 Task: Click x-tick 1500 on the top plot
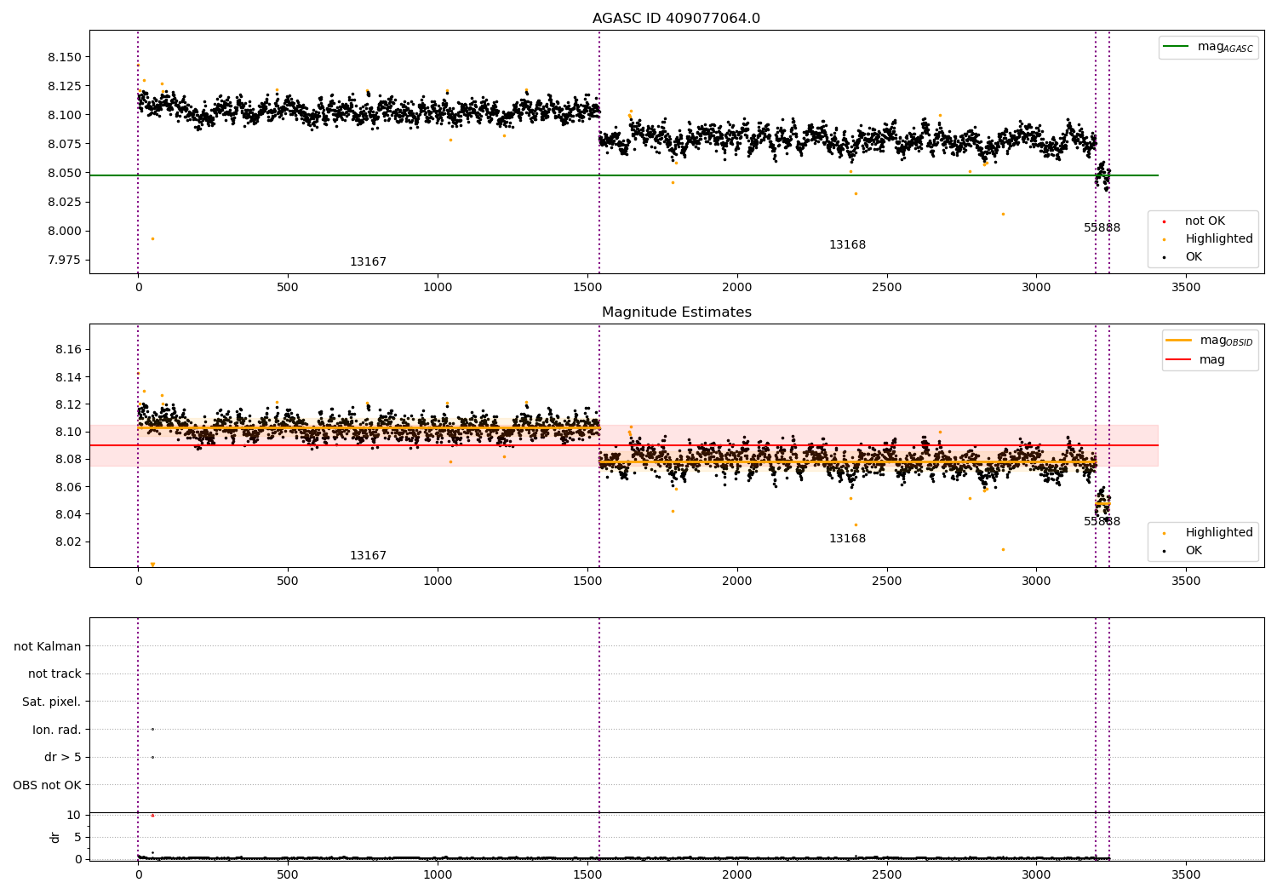pos(587,288)
